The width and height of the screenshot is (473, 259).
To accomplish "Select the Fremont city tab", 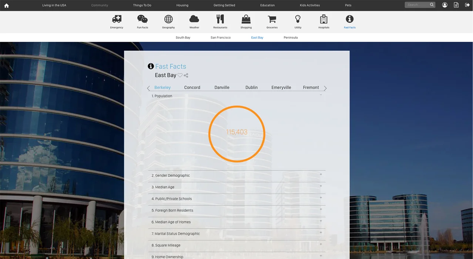I will tap(311, 87).
